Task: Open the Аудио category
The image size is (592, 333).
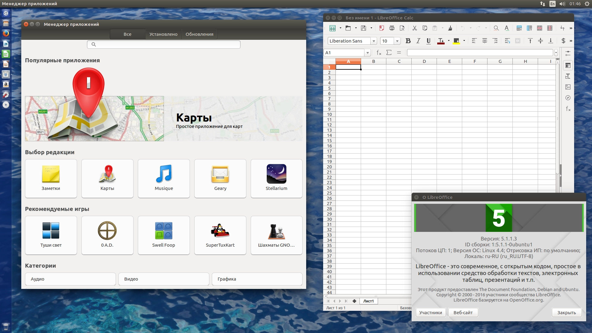Action: point(70,279)
